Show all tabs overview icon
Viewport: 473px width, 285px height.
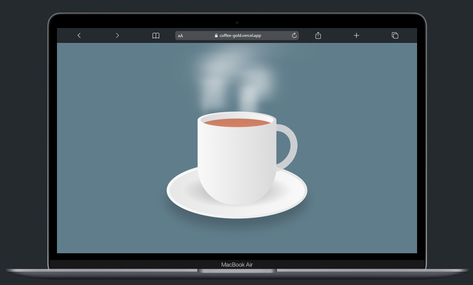395,35
